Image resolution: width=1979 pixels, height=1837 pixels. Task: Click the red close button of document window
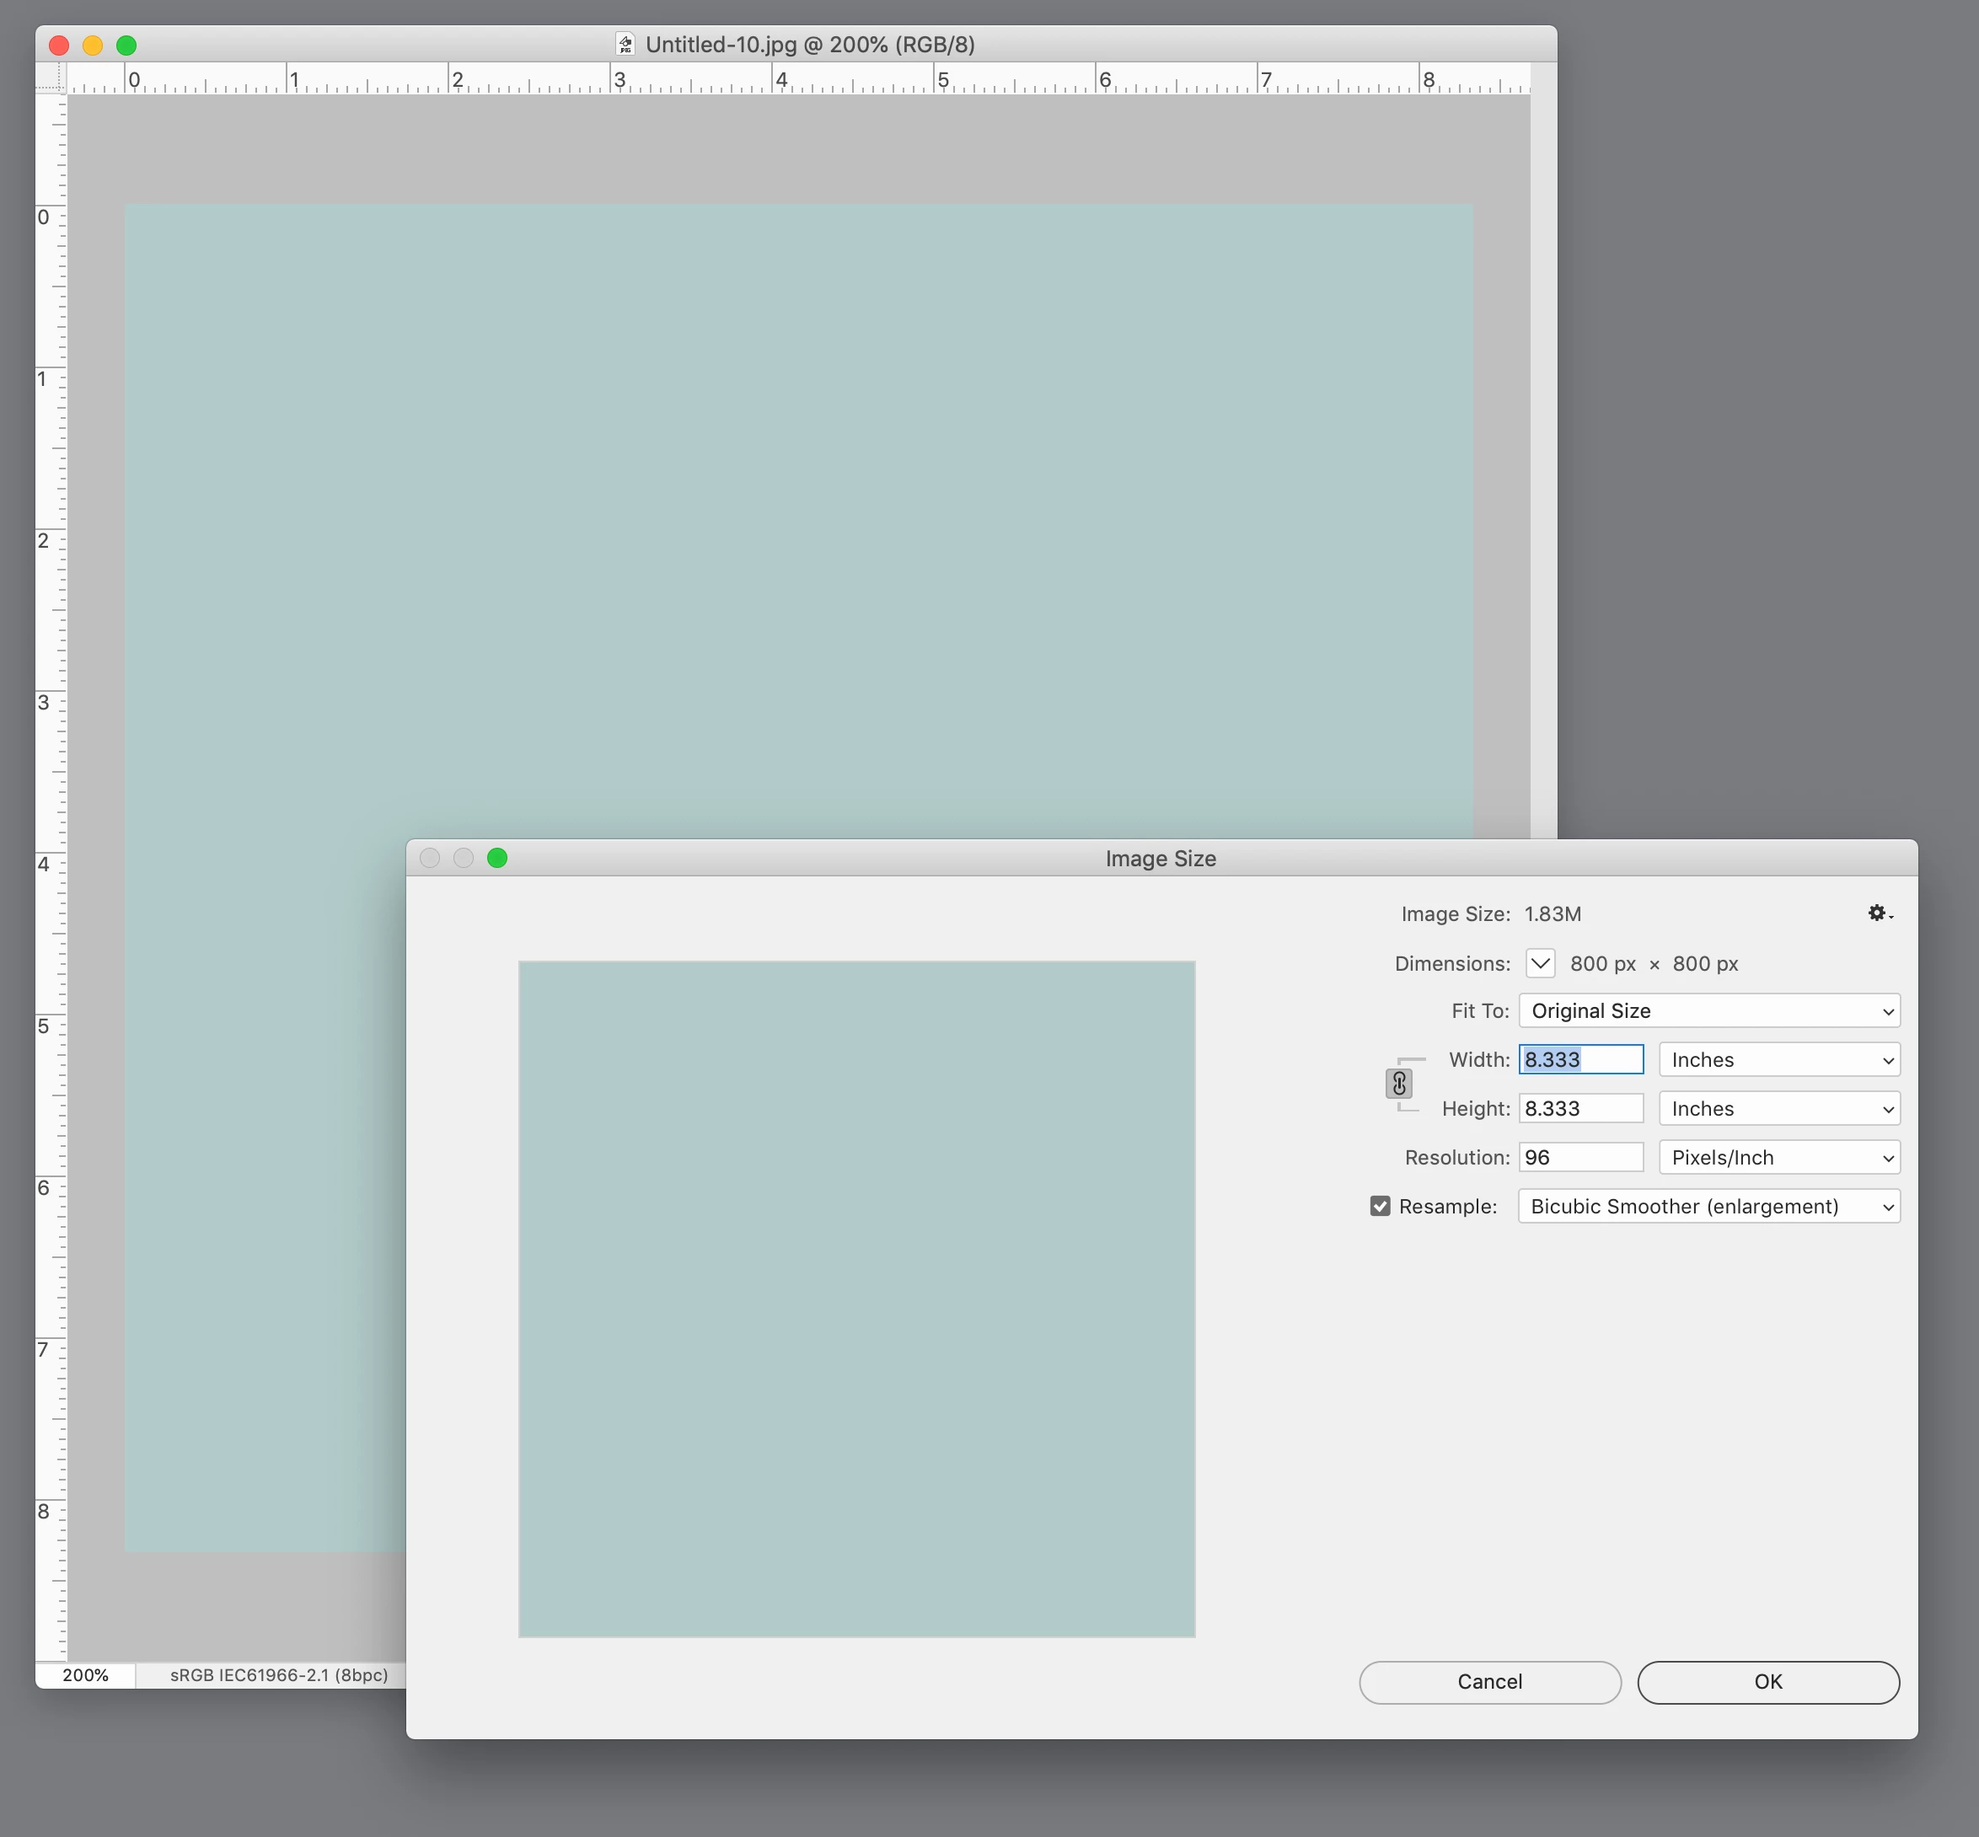[59, 45]
